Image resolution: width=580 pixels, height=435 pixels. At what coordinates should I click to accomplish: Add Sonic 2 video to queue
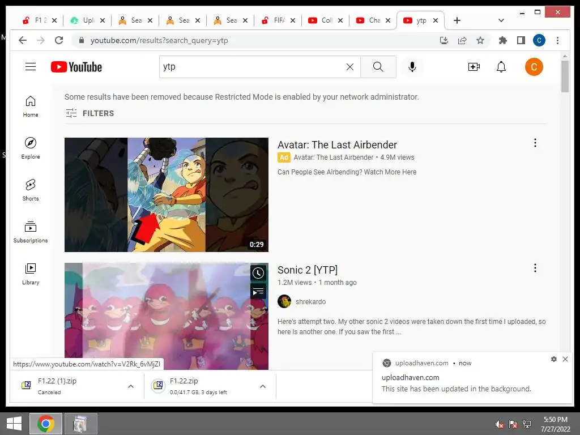pyautogui.click(x=258, y=292)
